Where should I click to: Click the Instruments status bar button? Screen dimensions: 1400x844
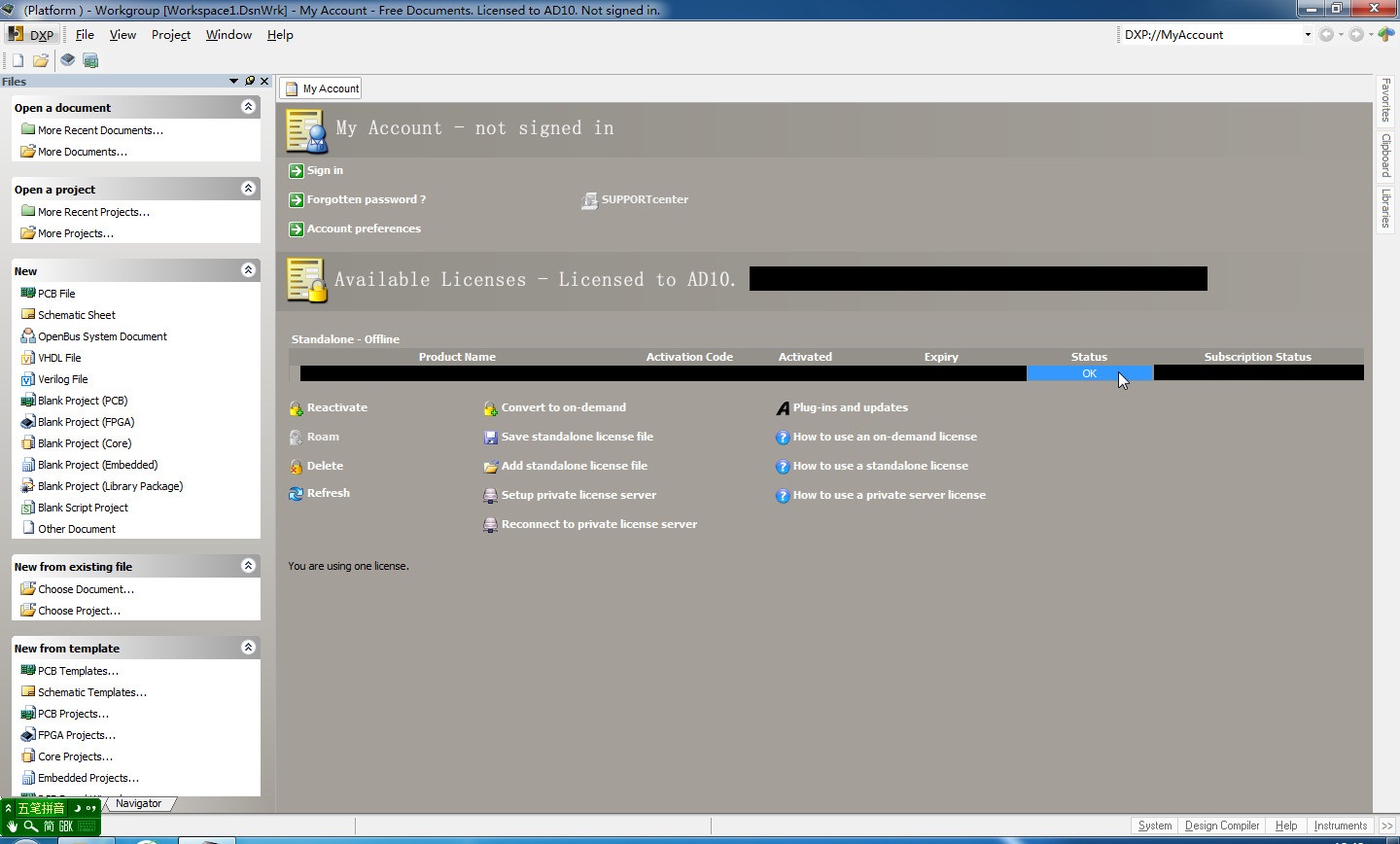tap(1341, 826)
